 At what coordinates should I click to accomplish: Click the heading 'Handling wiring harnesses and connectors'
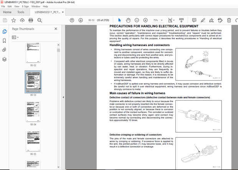pyautogui.click(x=139, y=45)
